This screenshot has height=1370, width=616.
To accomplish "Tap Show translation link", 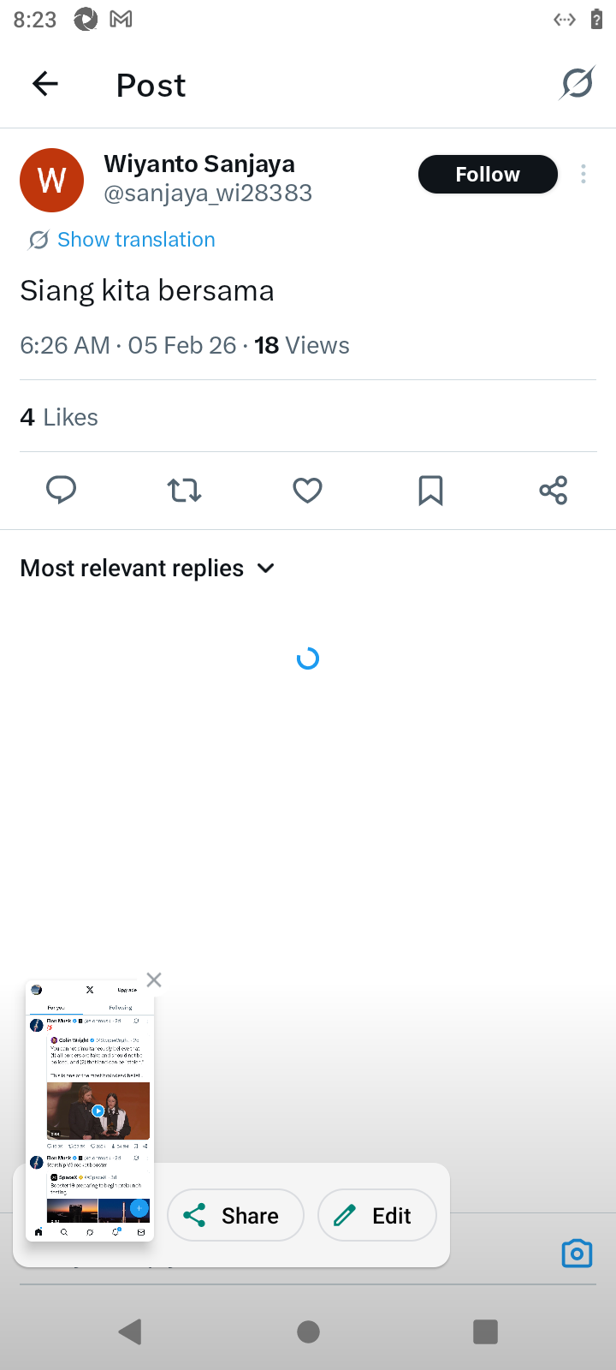I will pos(136,240).
